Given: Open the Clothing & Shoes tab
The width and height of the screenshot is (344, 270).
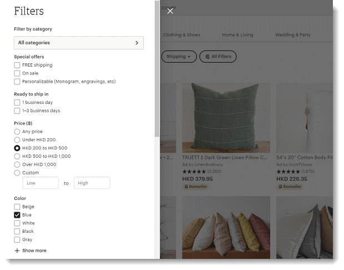Looking at the screenshot, I should point(181,35).
